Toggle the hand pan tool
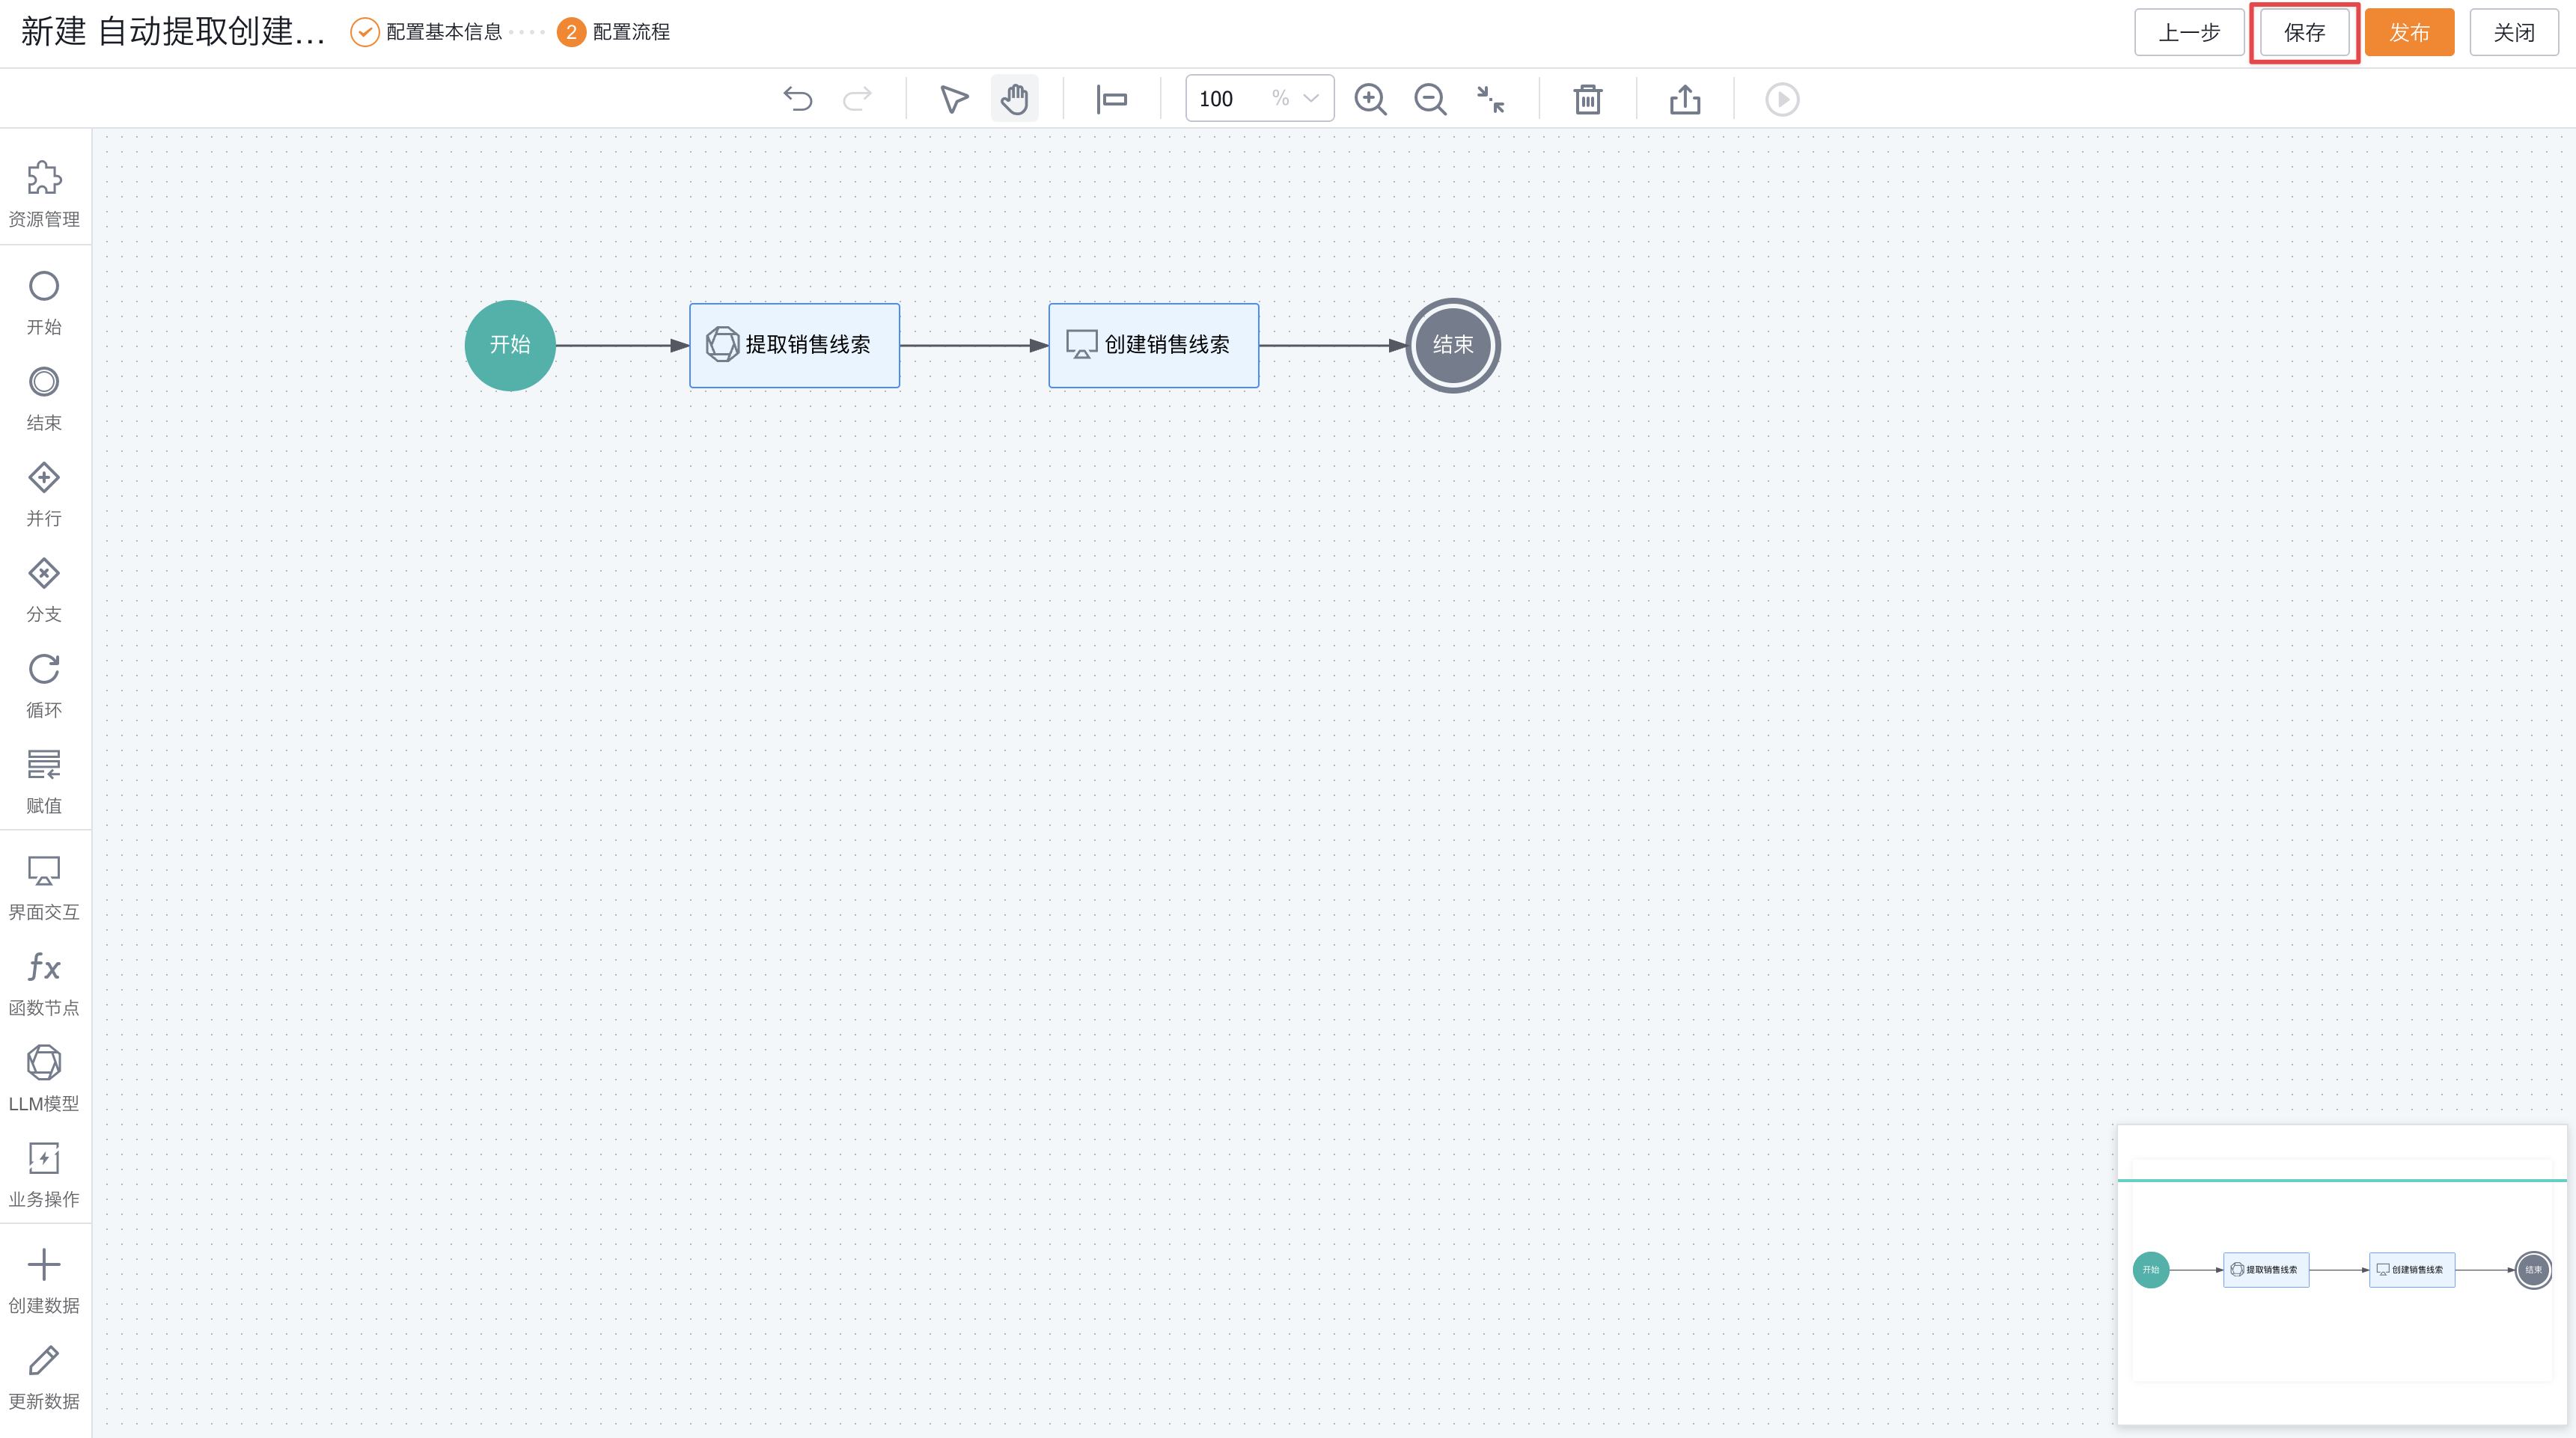Viewport: 2576px width, 1438px height. click(1014, 99)
